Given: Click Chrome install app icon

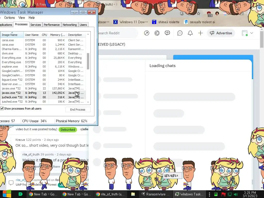Looking at the screenshot, I should coord(182,13).
